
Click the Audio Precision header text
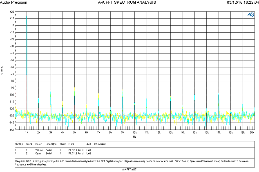(x=13, y=2)
